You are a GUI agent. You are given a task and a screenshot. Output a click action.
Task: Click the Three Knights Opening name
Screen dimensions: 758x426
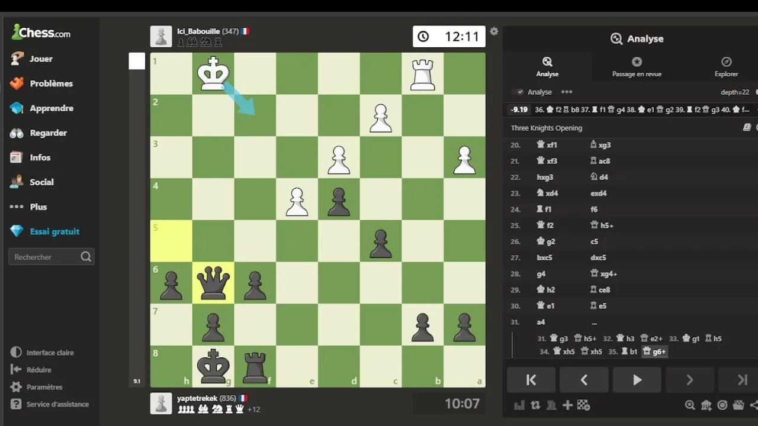[547, 128]
